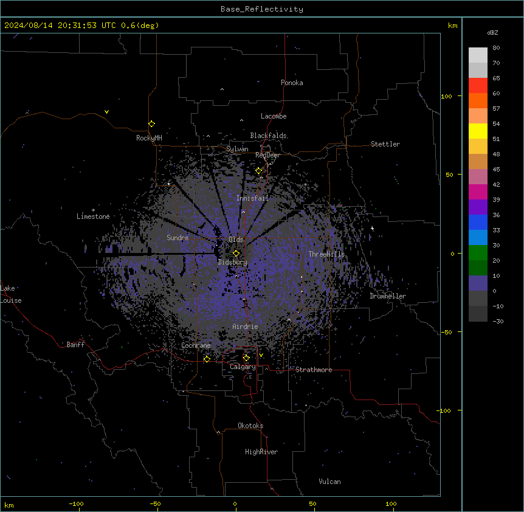Select the red 65 dBZ legend swatch

pos(478,85)
